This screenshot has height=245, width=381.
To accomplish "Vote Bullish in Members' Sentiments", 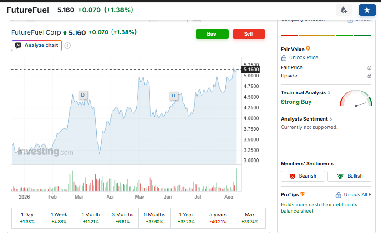I will (349, 176).
